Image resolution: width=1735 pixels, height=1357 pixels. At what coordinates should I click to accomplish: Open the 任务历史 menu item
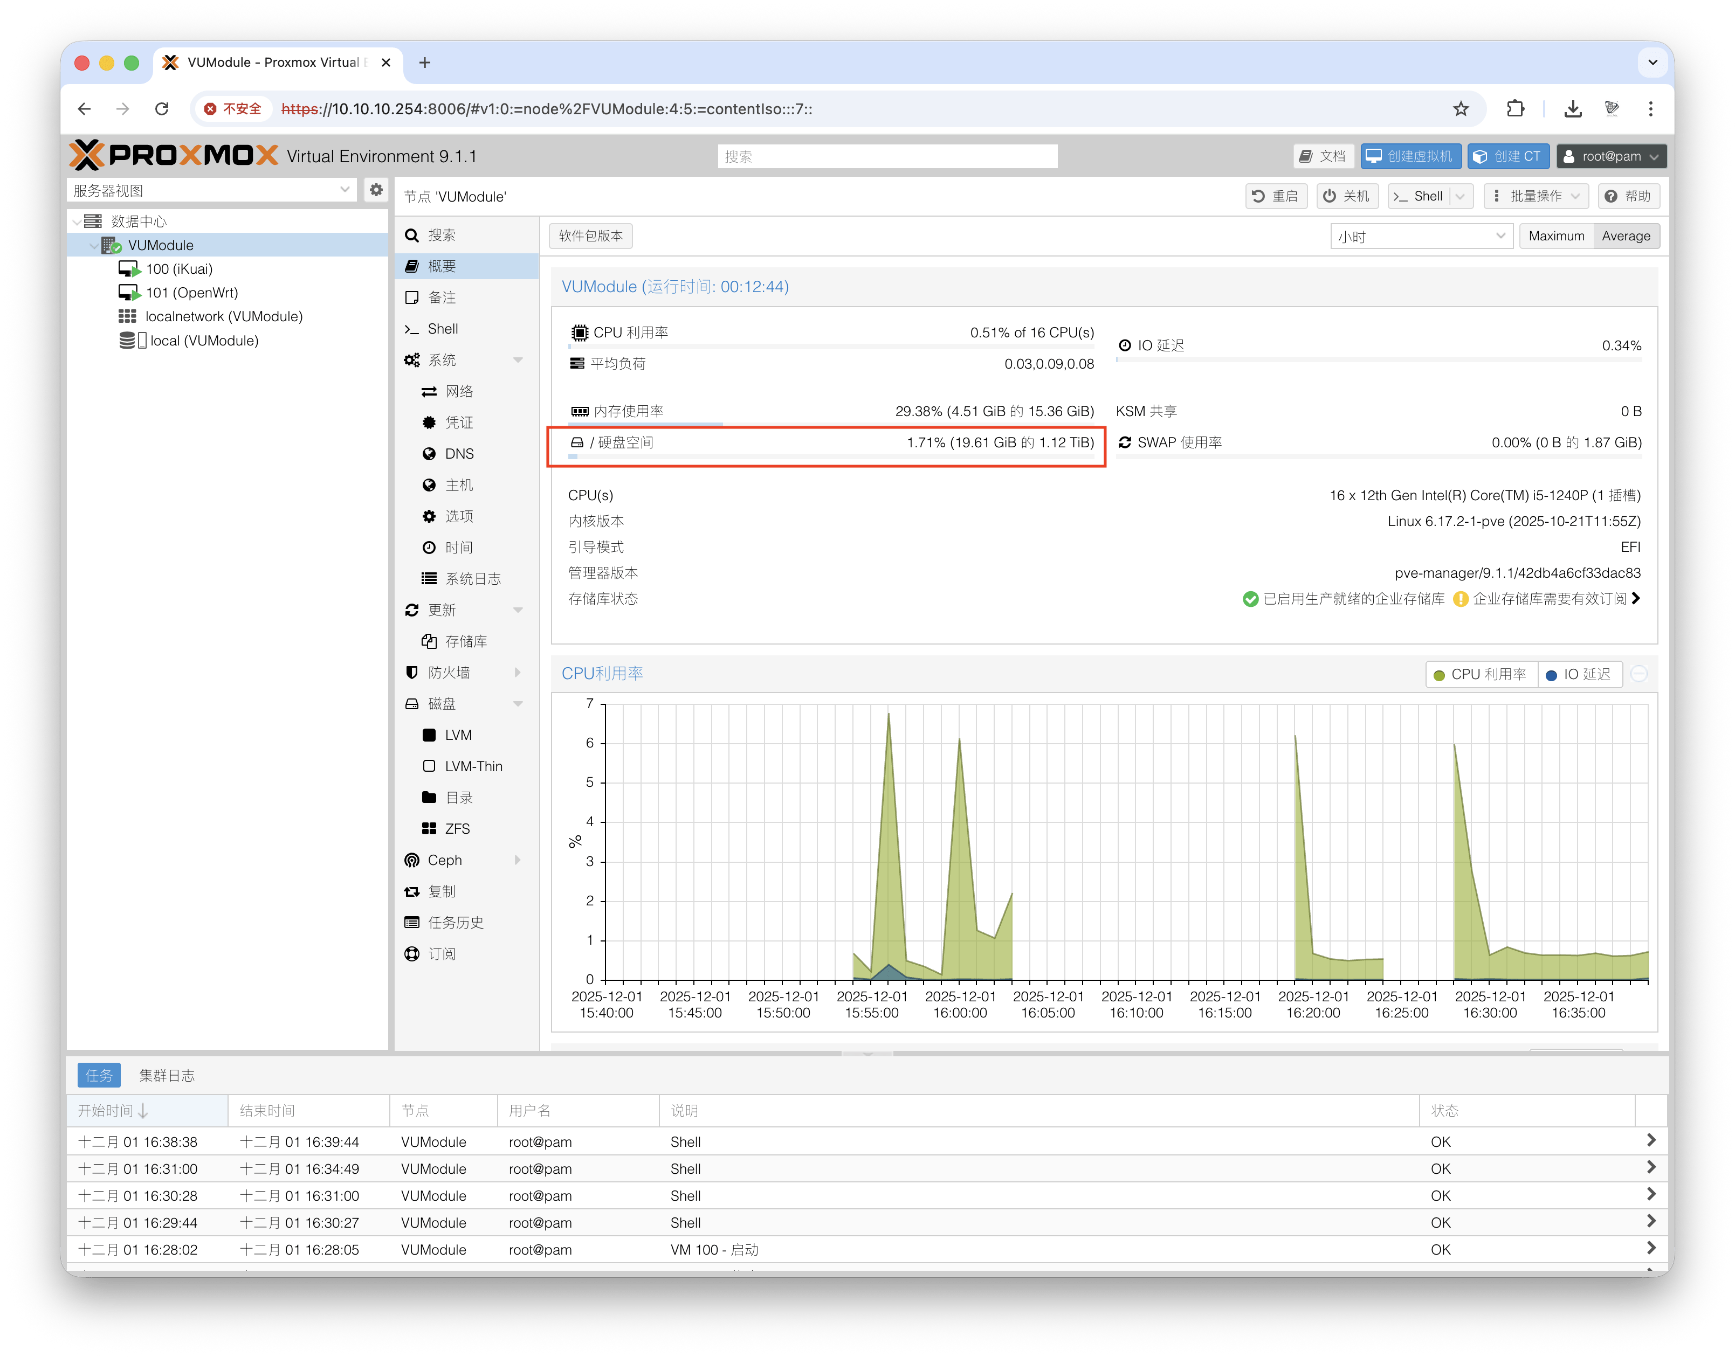pyautogui.click(x=456, y=923)
